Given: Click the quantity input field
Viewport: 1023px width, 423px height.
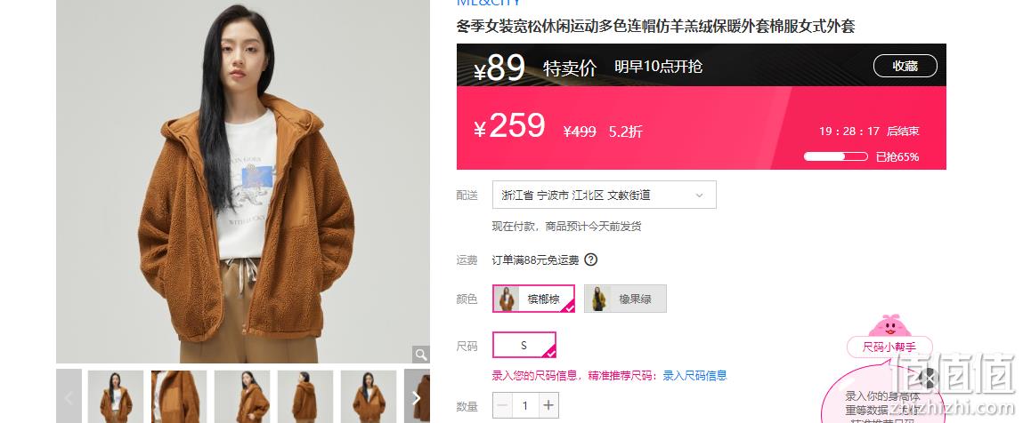Looking at the screenshot, I should [x=525, y=406].
